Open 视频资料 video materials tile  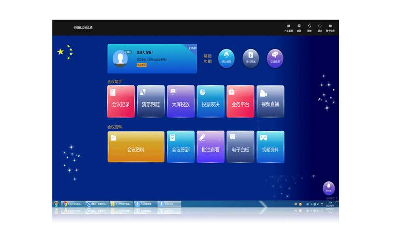pos(270,147)
